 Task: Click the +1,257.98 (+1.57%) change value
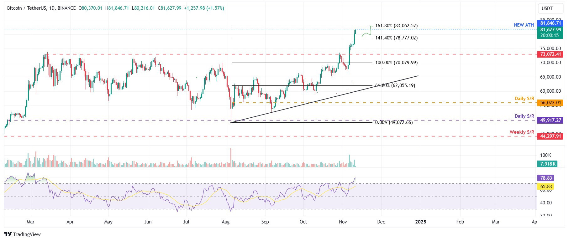point(204,8)
